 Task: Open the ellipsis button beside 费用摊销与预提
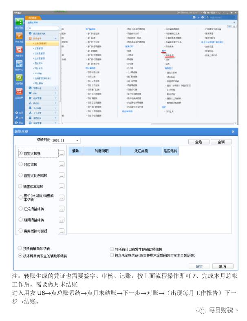62,231
